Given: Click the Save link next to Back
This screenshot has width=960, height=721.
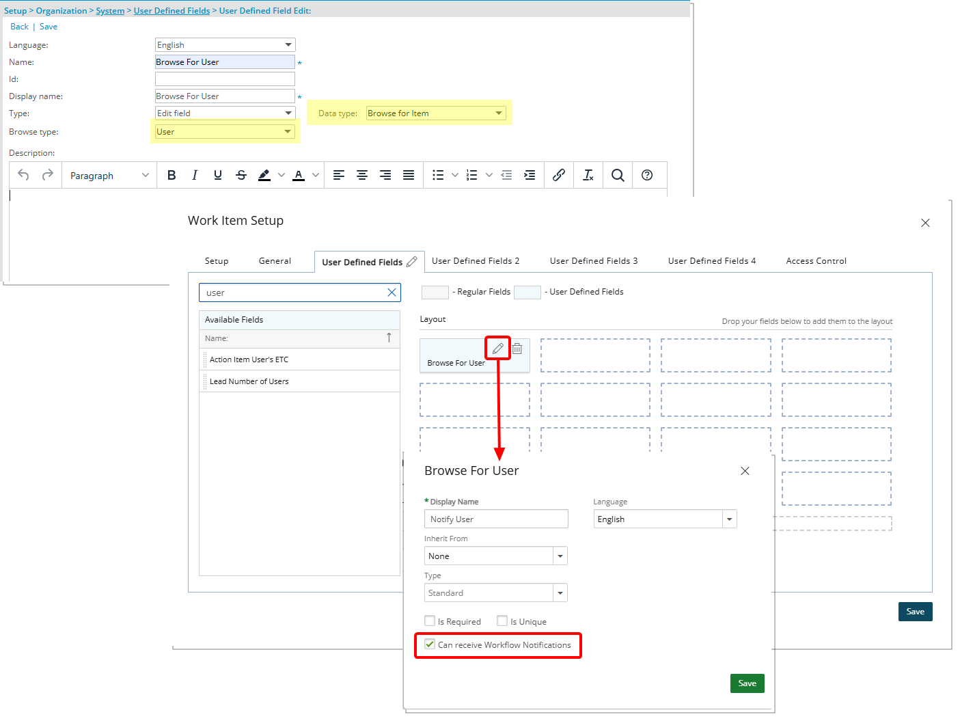Looking at the screenshot, I should 49,26.
